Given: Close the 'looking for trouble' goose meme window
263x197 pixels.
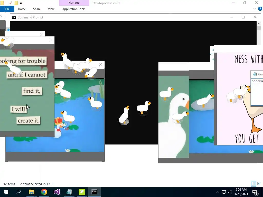Looking at the screenshot, I should 51,40.
